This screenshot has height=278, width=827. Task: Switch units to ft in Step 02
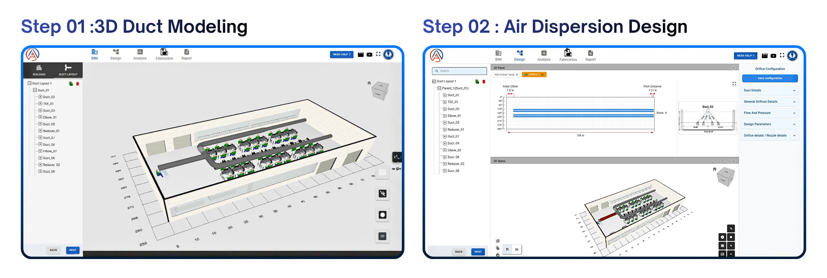point(507,249)
